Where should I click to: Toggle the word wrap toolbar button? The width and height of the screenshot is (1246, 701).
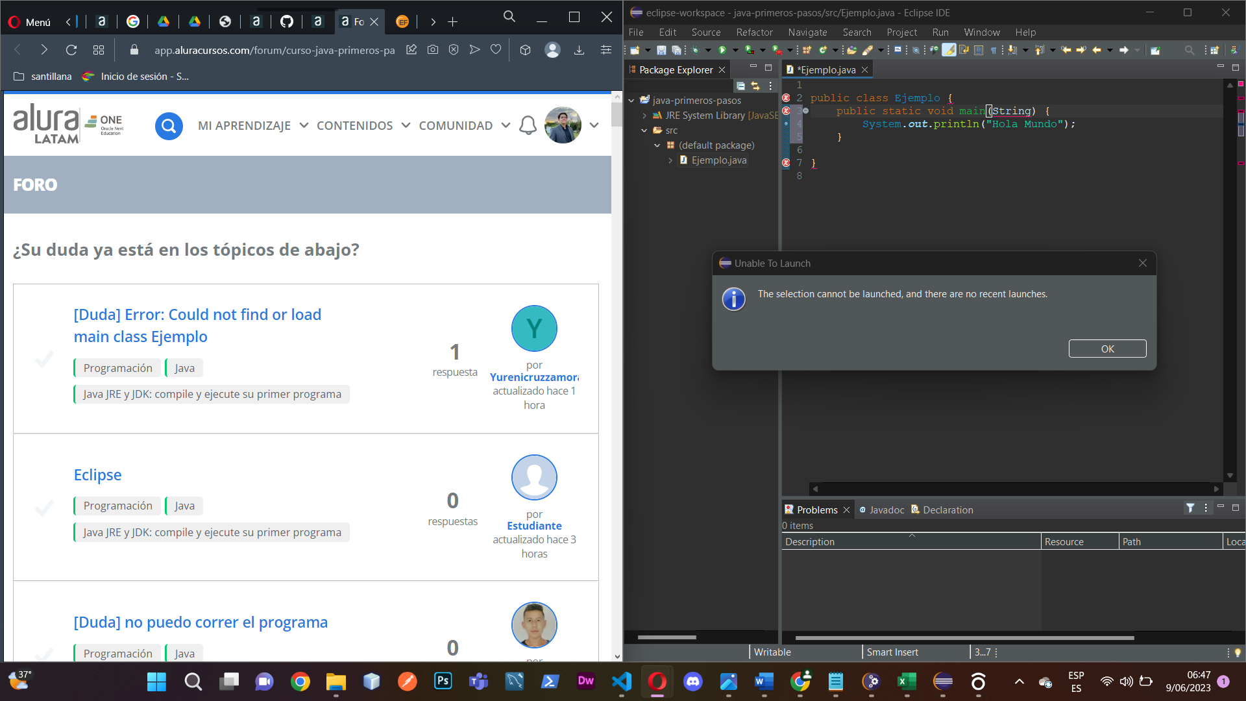pos(964,50)
